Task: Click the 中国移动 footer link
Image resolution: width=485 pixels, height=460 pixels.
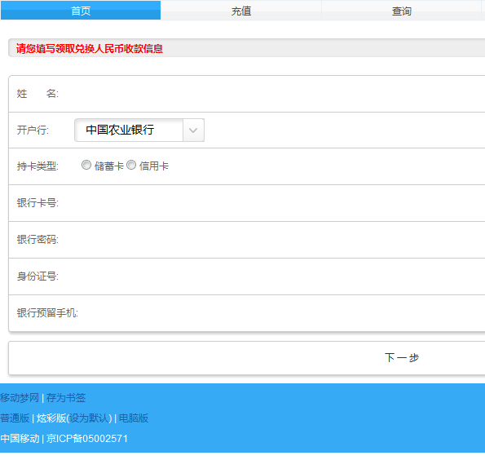Action: (20, 439)
